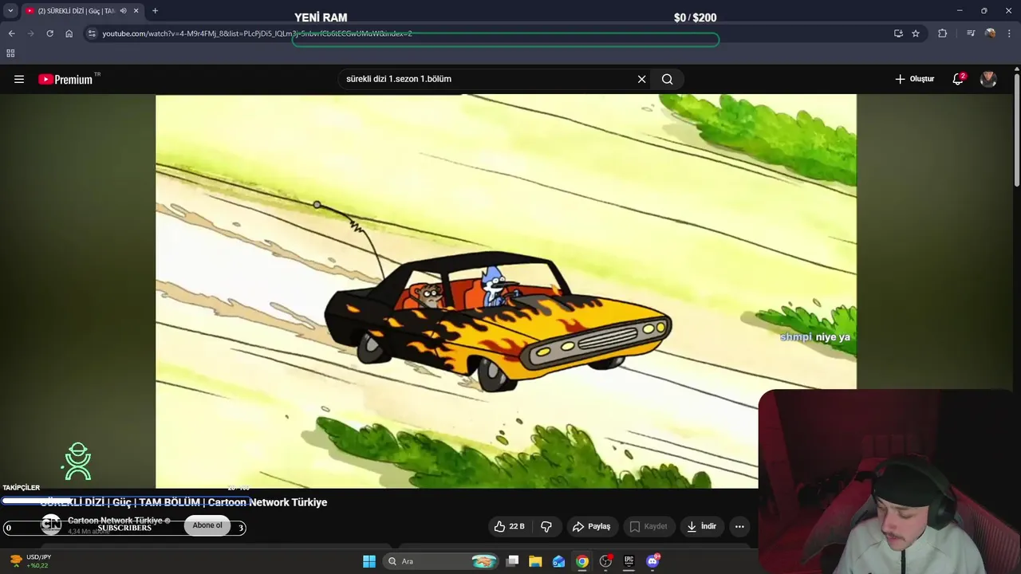
Task: Open the YouTube account avatar menu
Action: click(988, 79)
